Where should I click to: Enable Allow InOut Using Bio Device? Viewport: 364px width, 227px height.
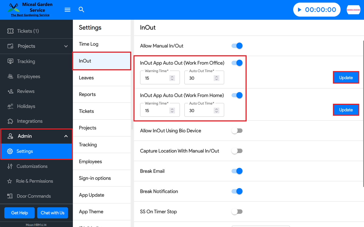(x=237, y=131)
